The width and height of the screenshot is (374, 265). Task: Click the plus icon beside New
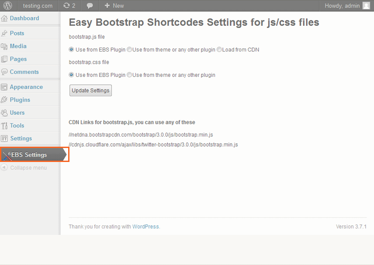(x=107, y=6)
